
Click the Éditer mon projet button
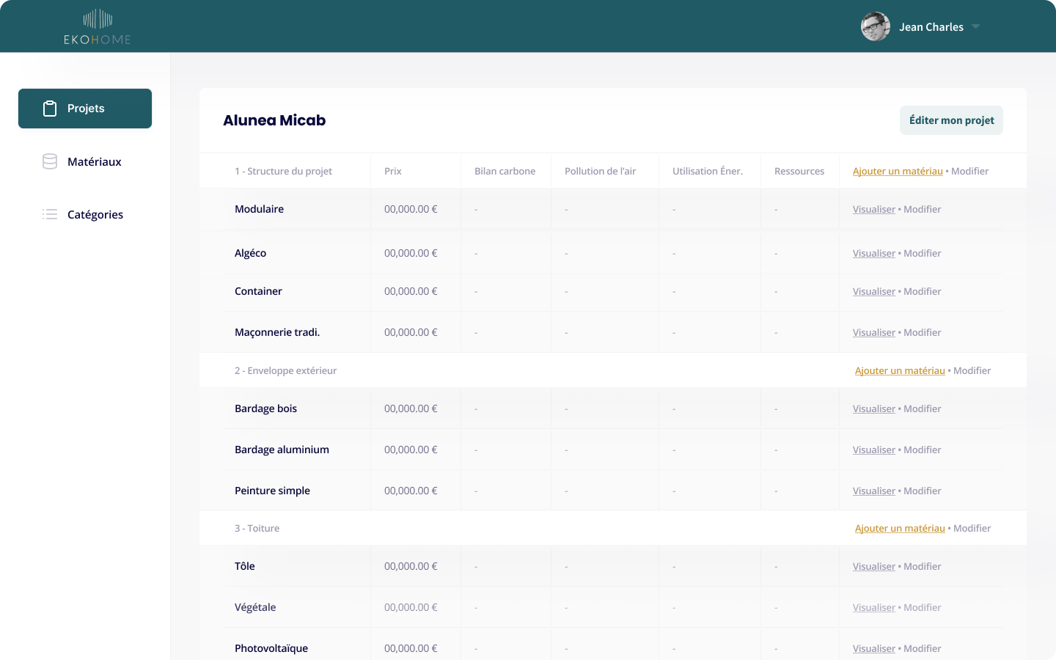[951, 120]
